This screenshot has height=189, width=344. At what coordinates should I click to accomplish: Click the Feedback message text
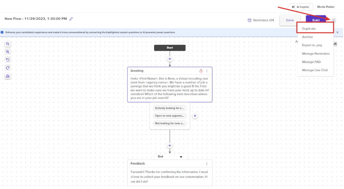point(170,177)
